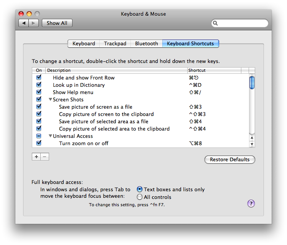Disable Hide and show Front Row checkbox

[x=39, y=78]
